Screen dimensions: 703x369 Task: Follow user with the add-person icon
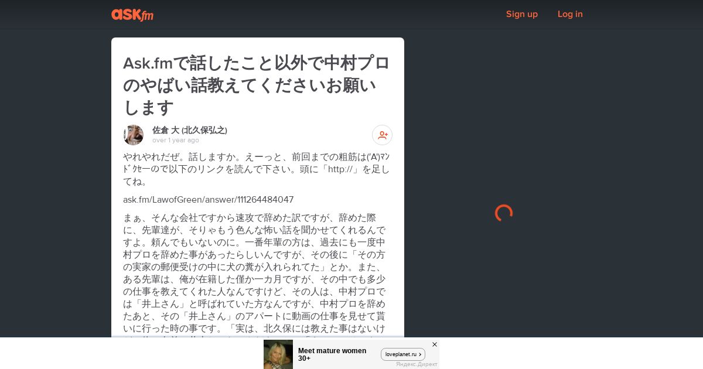coord(383,135)
